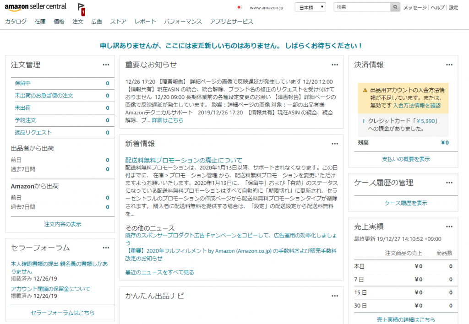Open the かんたん出品ナビ widget options menu
Screen dimensions: 469x324
335,296
